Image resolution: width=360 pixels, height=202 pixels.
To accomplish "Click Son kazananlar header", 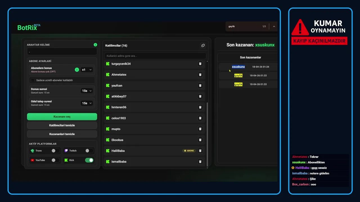I will (x=250, y=57).
